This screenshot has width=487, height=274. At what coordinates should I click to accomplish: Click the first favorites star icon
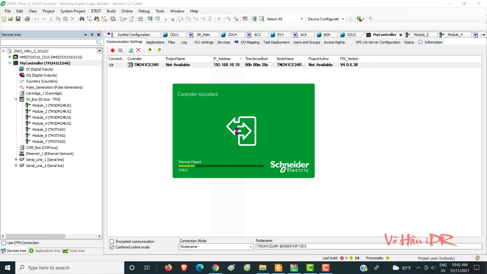(x=150, y=50)
